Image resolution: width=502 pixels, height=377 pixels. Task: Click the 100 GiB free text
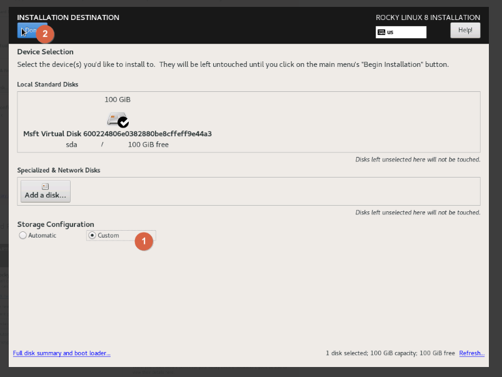point(148,144)
